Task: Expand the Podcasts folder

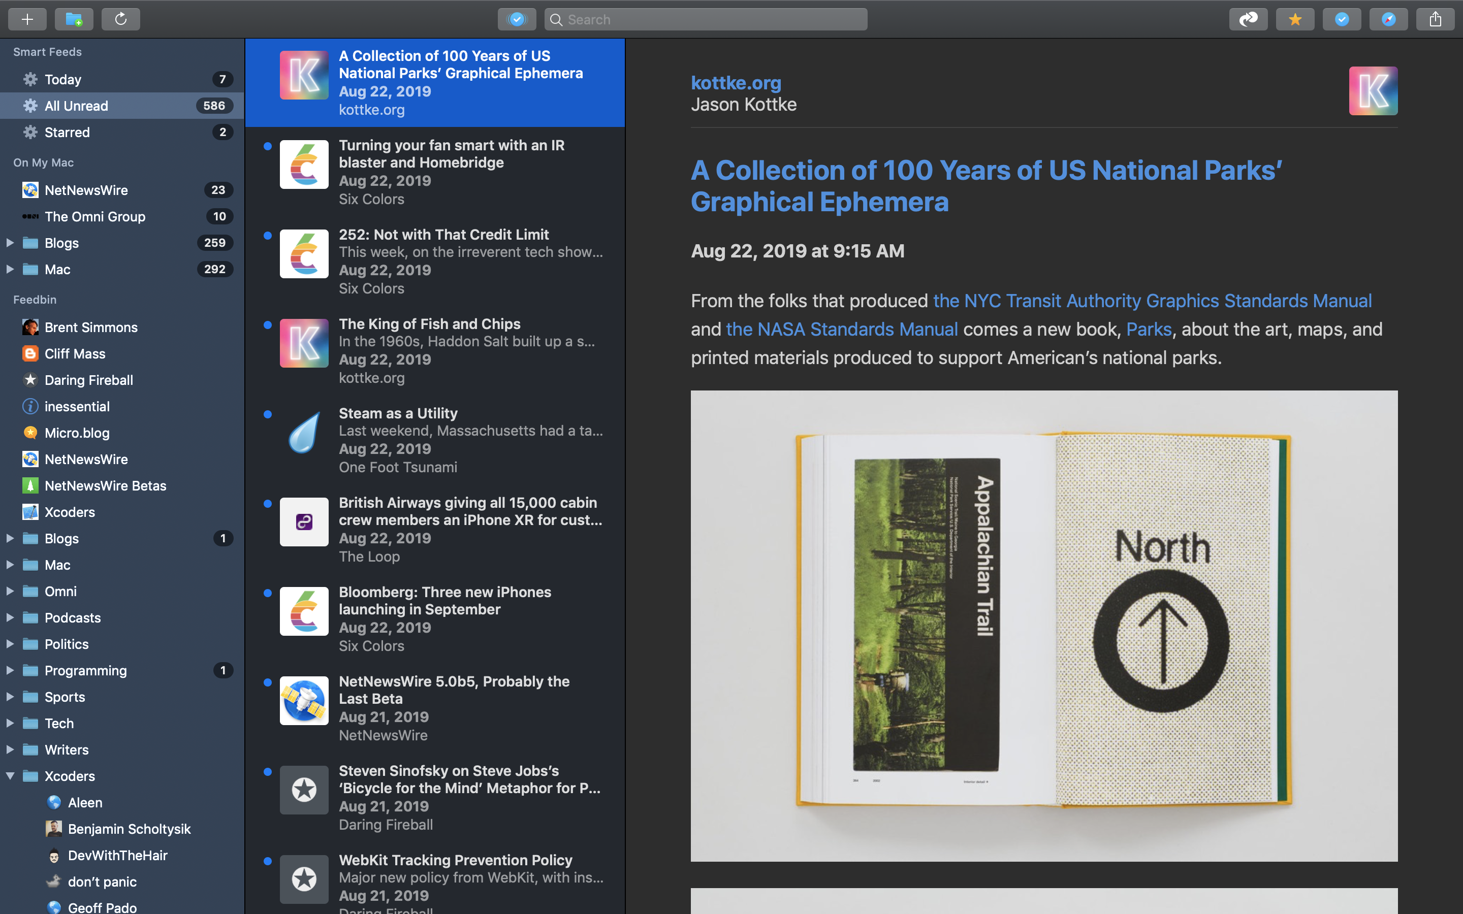Action: (9, 617)
